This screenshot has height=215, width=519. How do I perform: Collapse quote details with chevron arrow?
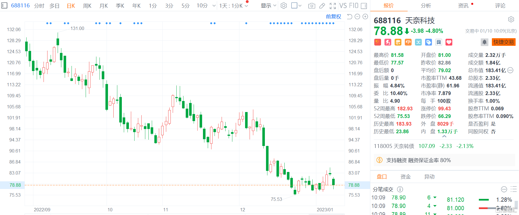coord(444,136)
